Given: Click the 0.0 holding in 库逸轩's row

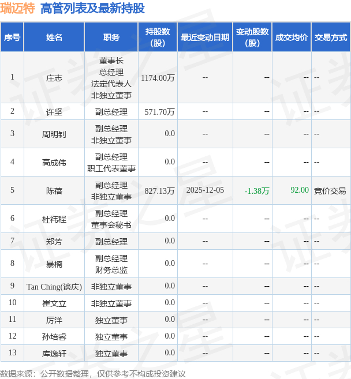Looking at the screenshot, I should (x=170, y=352).
